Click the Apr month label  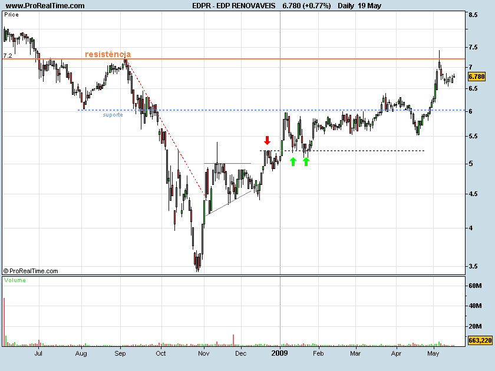pos(396,353)
